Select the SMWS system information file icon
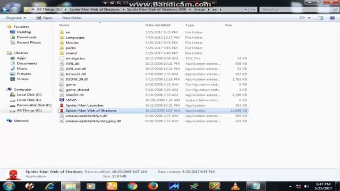 [x=62, y=100]
